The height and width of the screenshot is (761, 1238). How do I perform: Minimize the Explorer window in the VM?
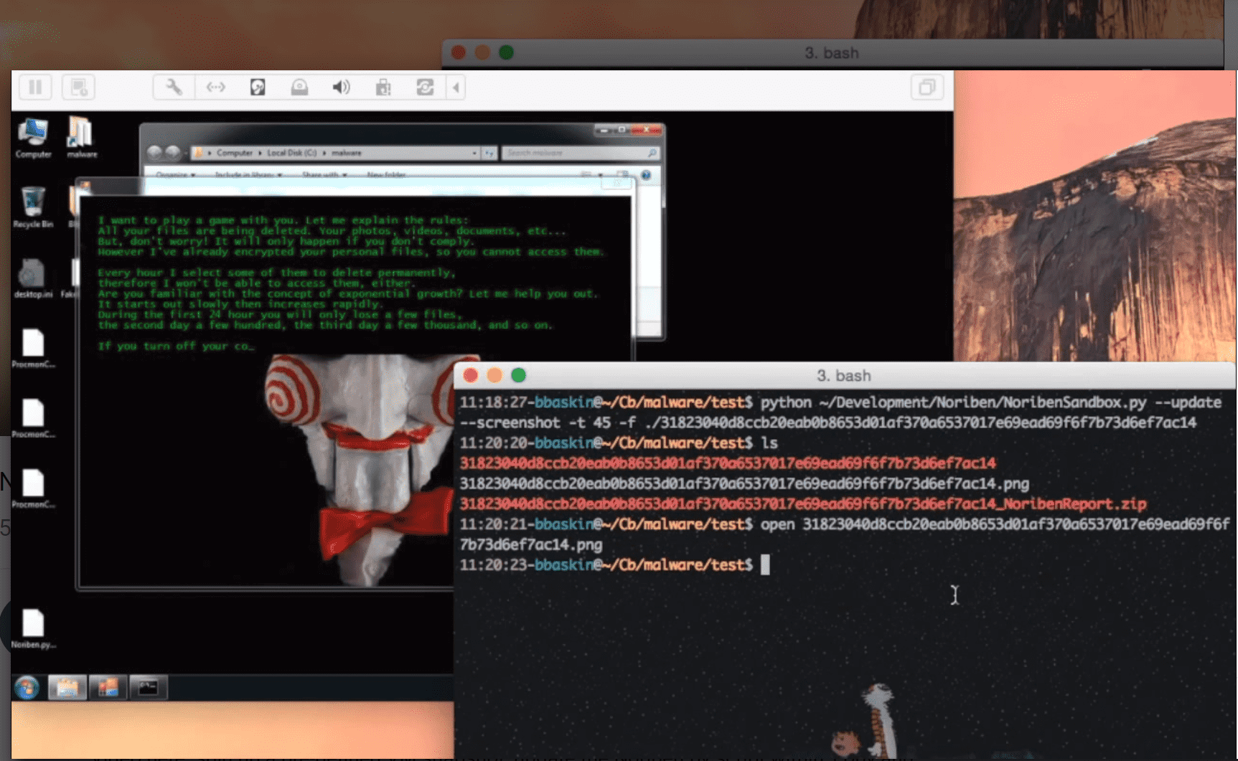(604, 130)
